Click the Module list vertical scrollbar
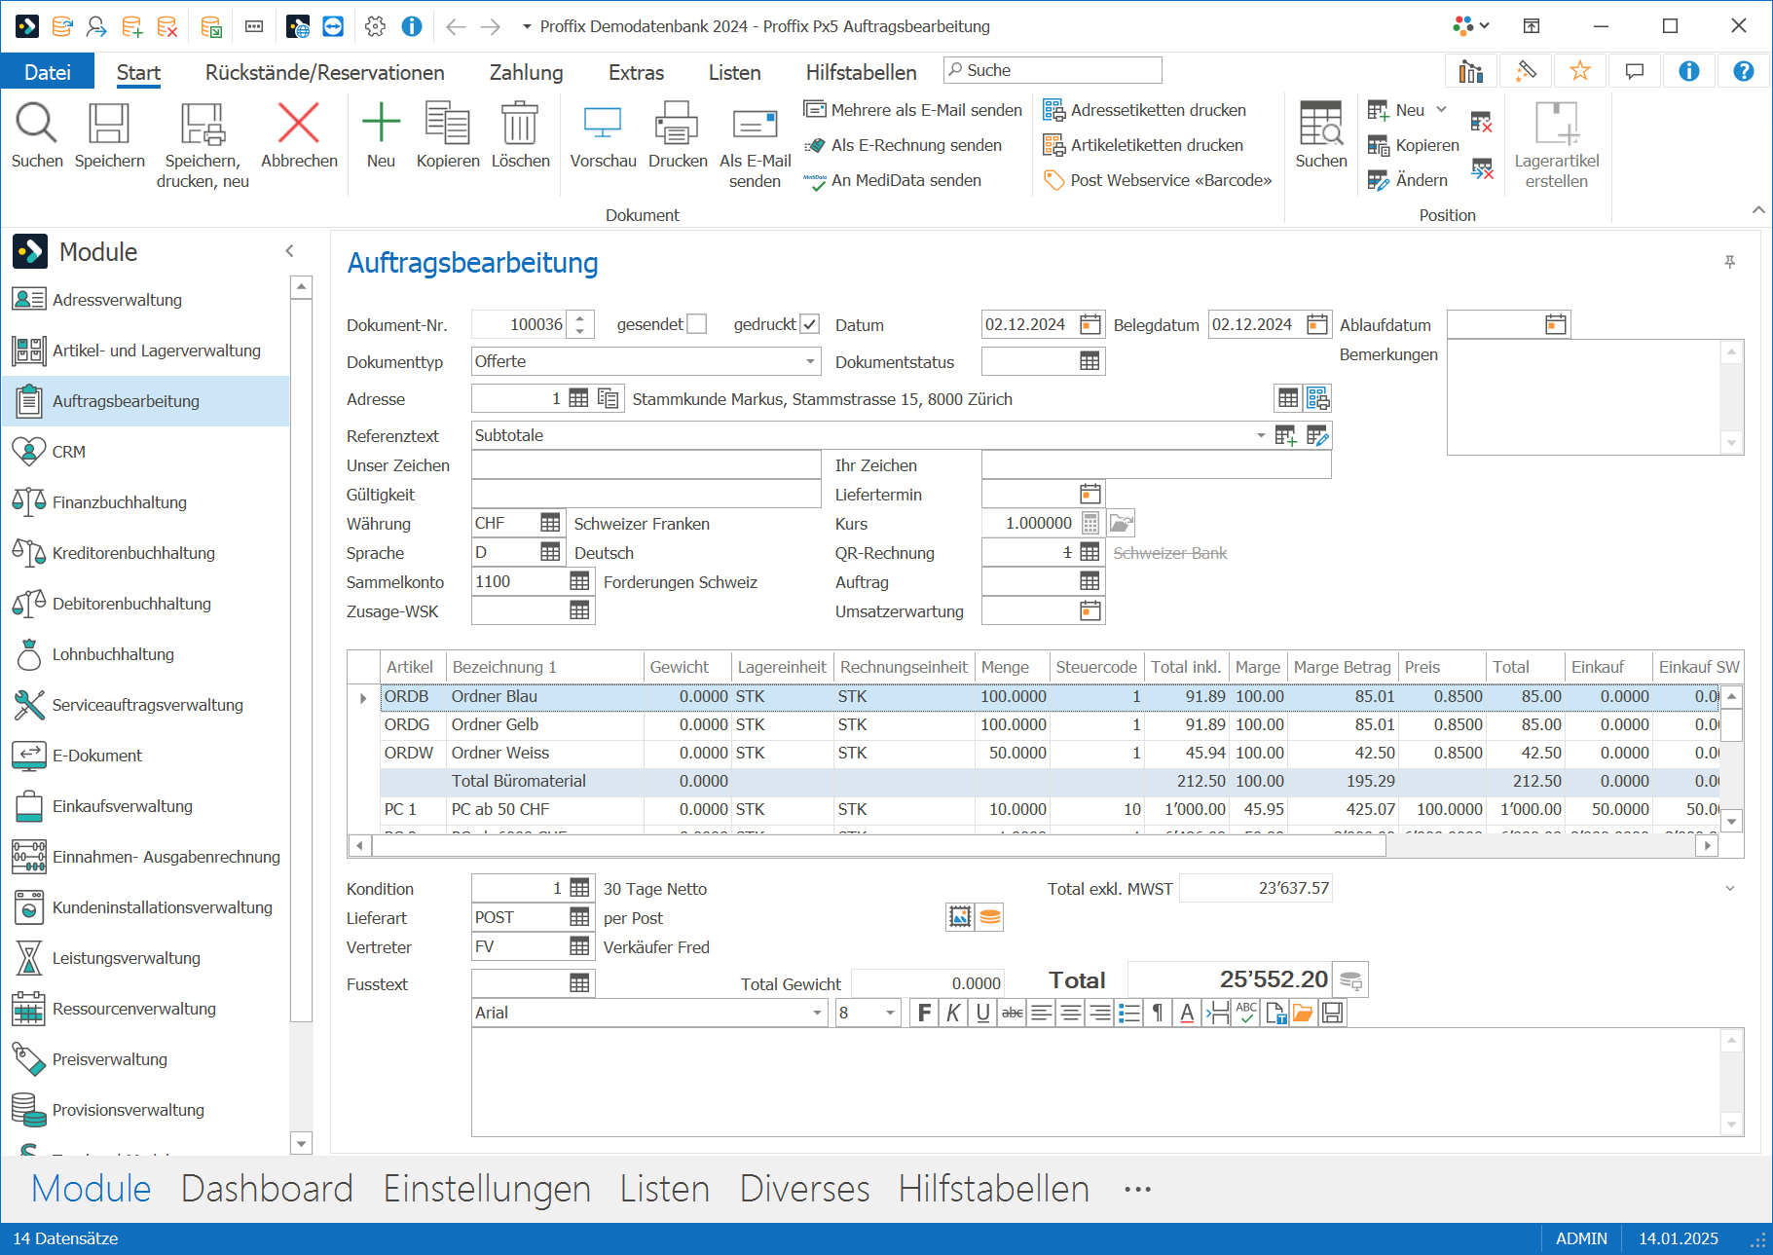 coord(301,660)
